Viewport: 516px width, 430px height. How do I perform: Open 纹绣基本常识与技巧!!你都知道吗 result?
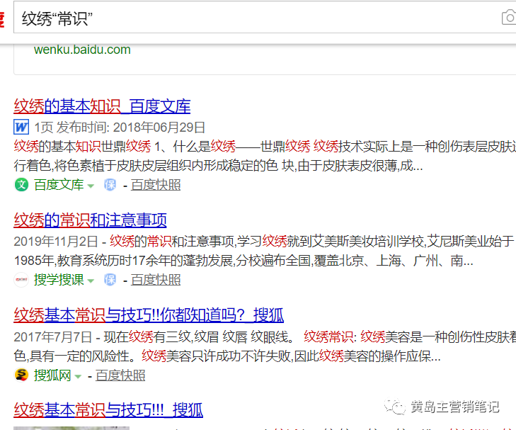149,315
